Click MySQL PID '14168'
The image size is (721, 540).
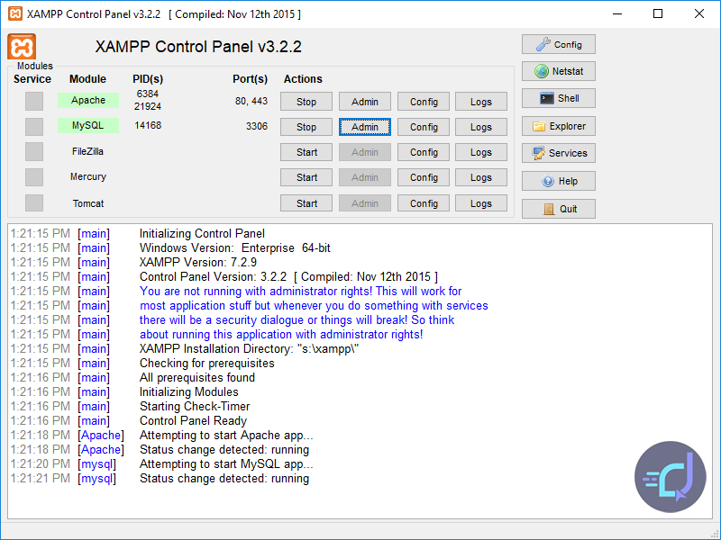(148, 125)
